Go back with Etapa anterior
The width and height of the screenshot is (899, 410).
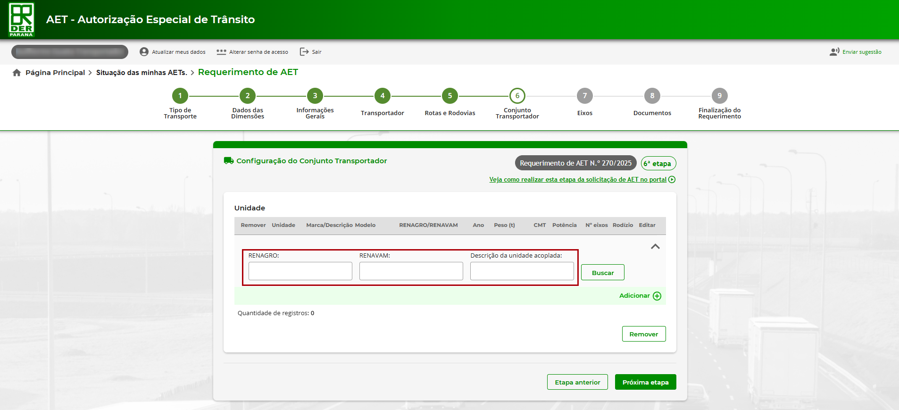577,382
